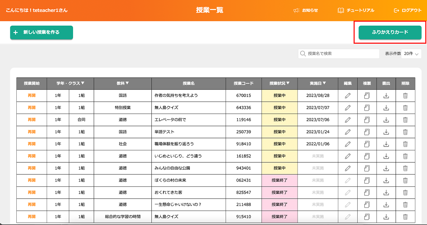Expand the 表示件数 20件 dropdown
The image size is (427, 225).
pyautogui.click(x=411, y=54)
